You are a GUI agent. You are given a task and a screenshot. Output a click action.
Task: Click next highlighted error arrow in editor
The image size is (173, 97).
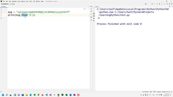(x=89, y=9)
